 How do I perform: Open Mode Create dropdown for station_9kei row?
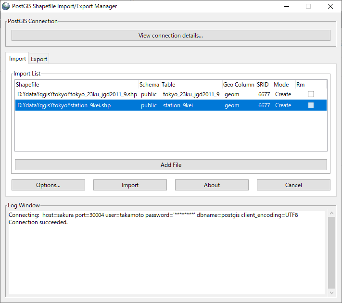(283, 105)
